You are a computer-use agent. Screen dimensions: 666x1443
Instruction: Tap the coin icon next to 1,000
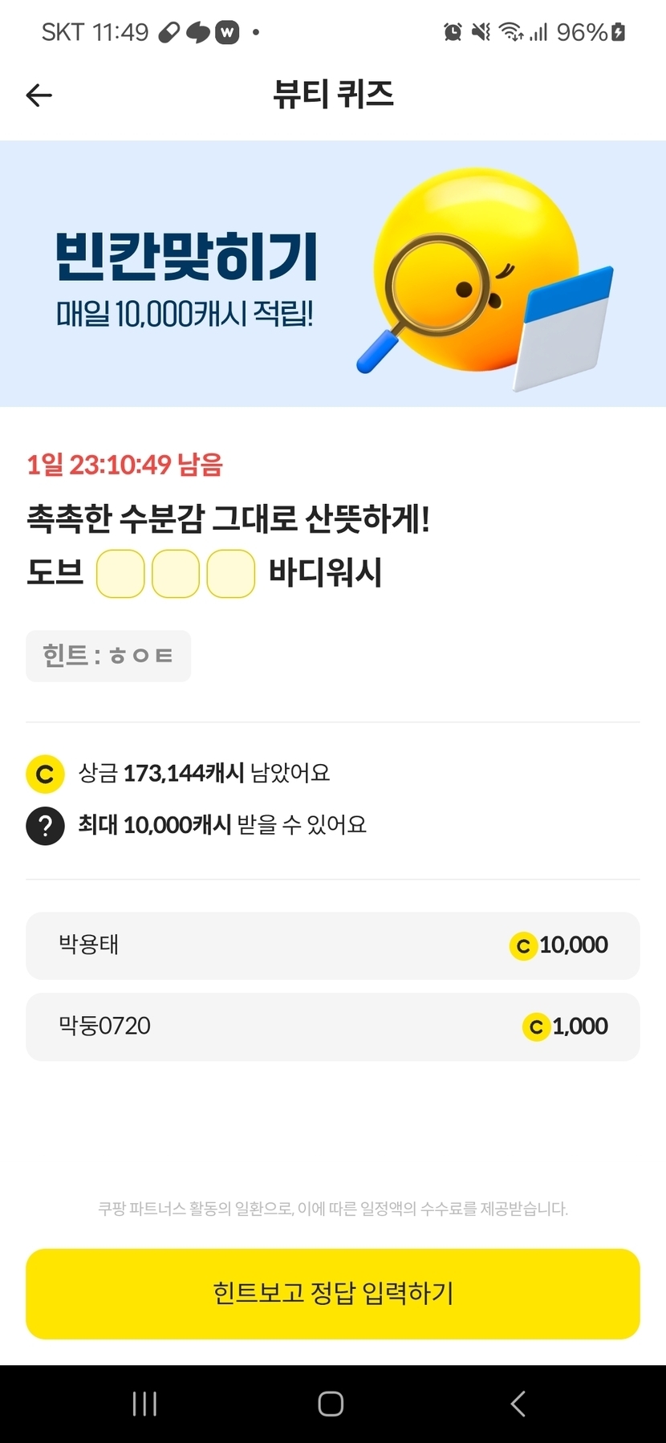coord(536,1026)
